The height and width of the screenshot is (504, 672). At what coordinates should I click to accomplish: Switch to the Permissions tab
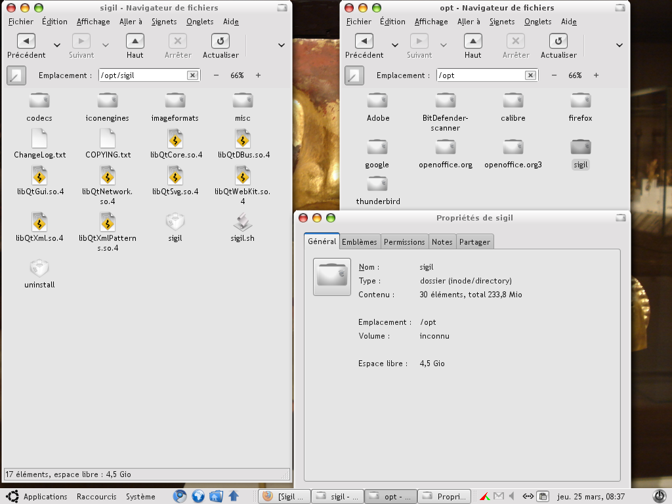click(404, 241)
